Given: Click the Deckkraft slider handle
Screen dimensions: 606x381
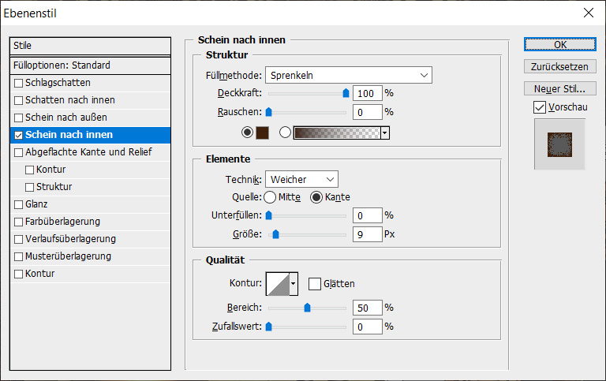Looking at the screenshot, I should tap(345, 93).
